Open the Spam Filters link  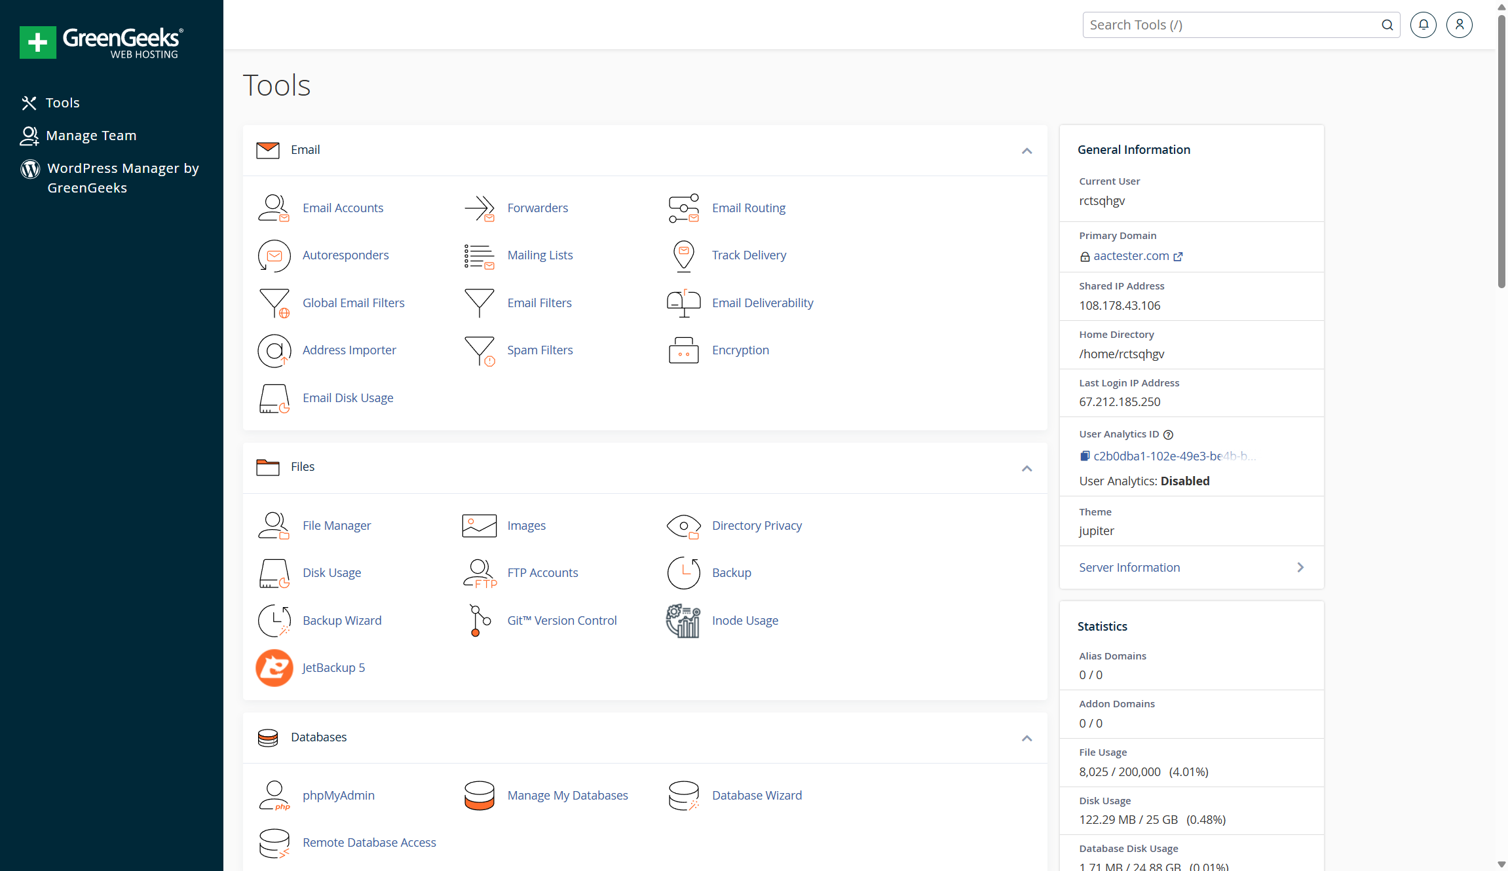[x=539, y=350]
